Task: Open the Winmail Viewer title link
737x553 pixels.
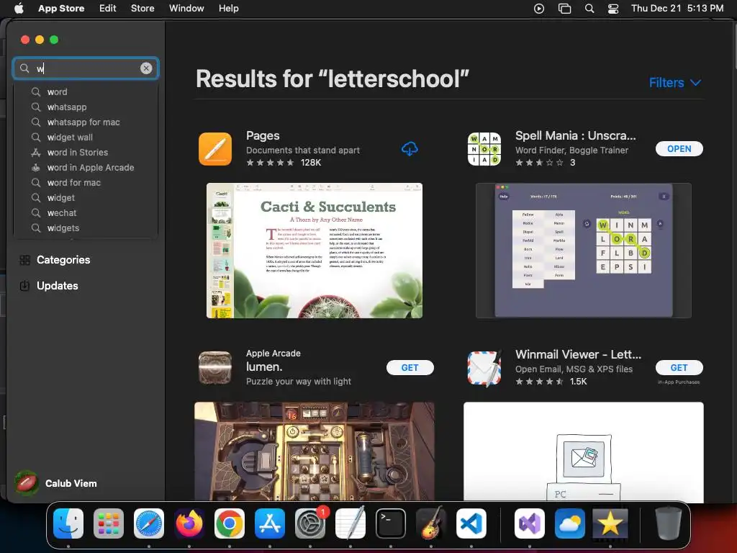Action: (x=578, y=354)
